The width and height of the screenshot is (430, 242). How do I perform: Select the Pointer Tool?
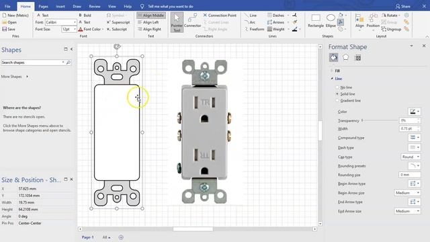point(177,22)
